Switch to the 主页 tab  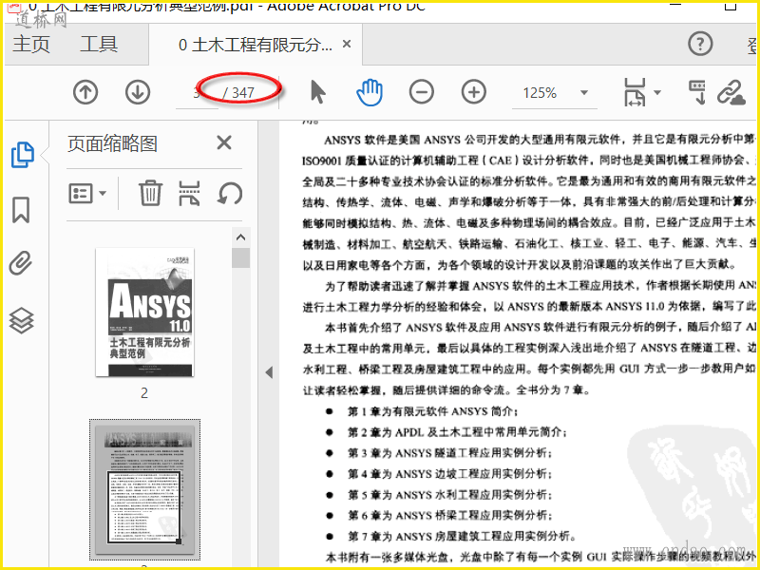(x=31, y=44)
